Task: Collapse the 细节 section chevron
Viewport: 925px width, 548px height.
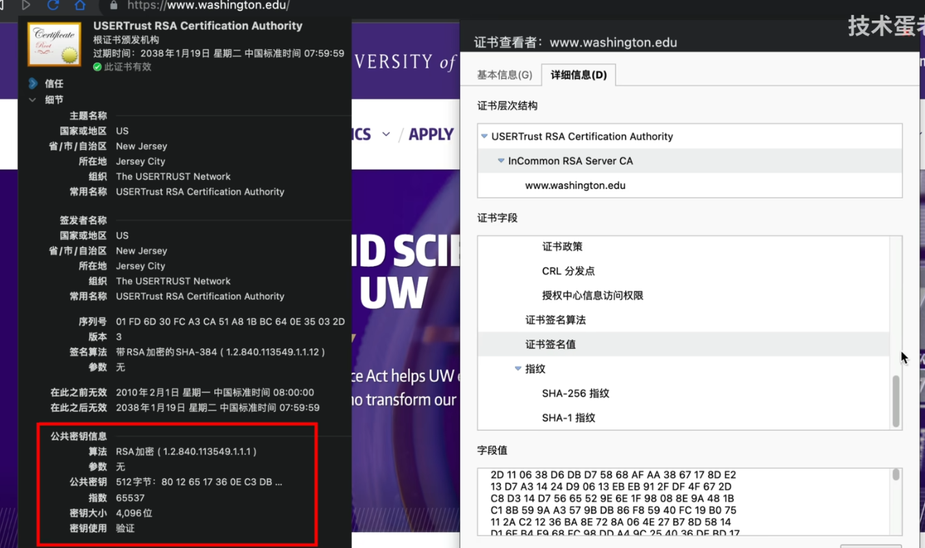Action: [32, 100]
